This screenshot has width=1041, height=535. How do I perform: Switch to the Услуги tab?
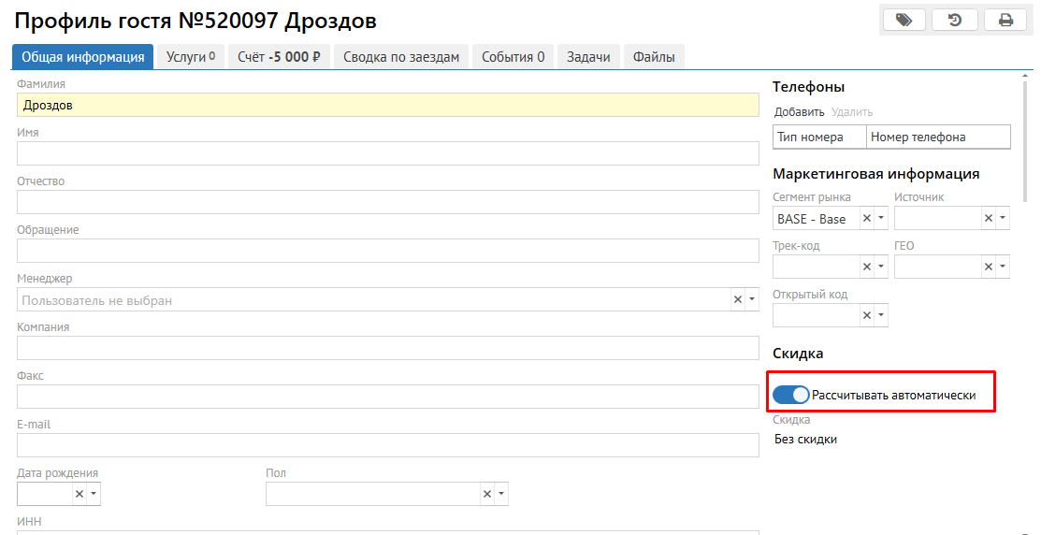click(190, 57)
